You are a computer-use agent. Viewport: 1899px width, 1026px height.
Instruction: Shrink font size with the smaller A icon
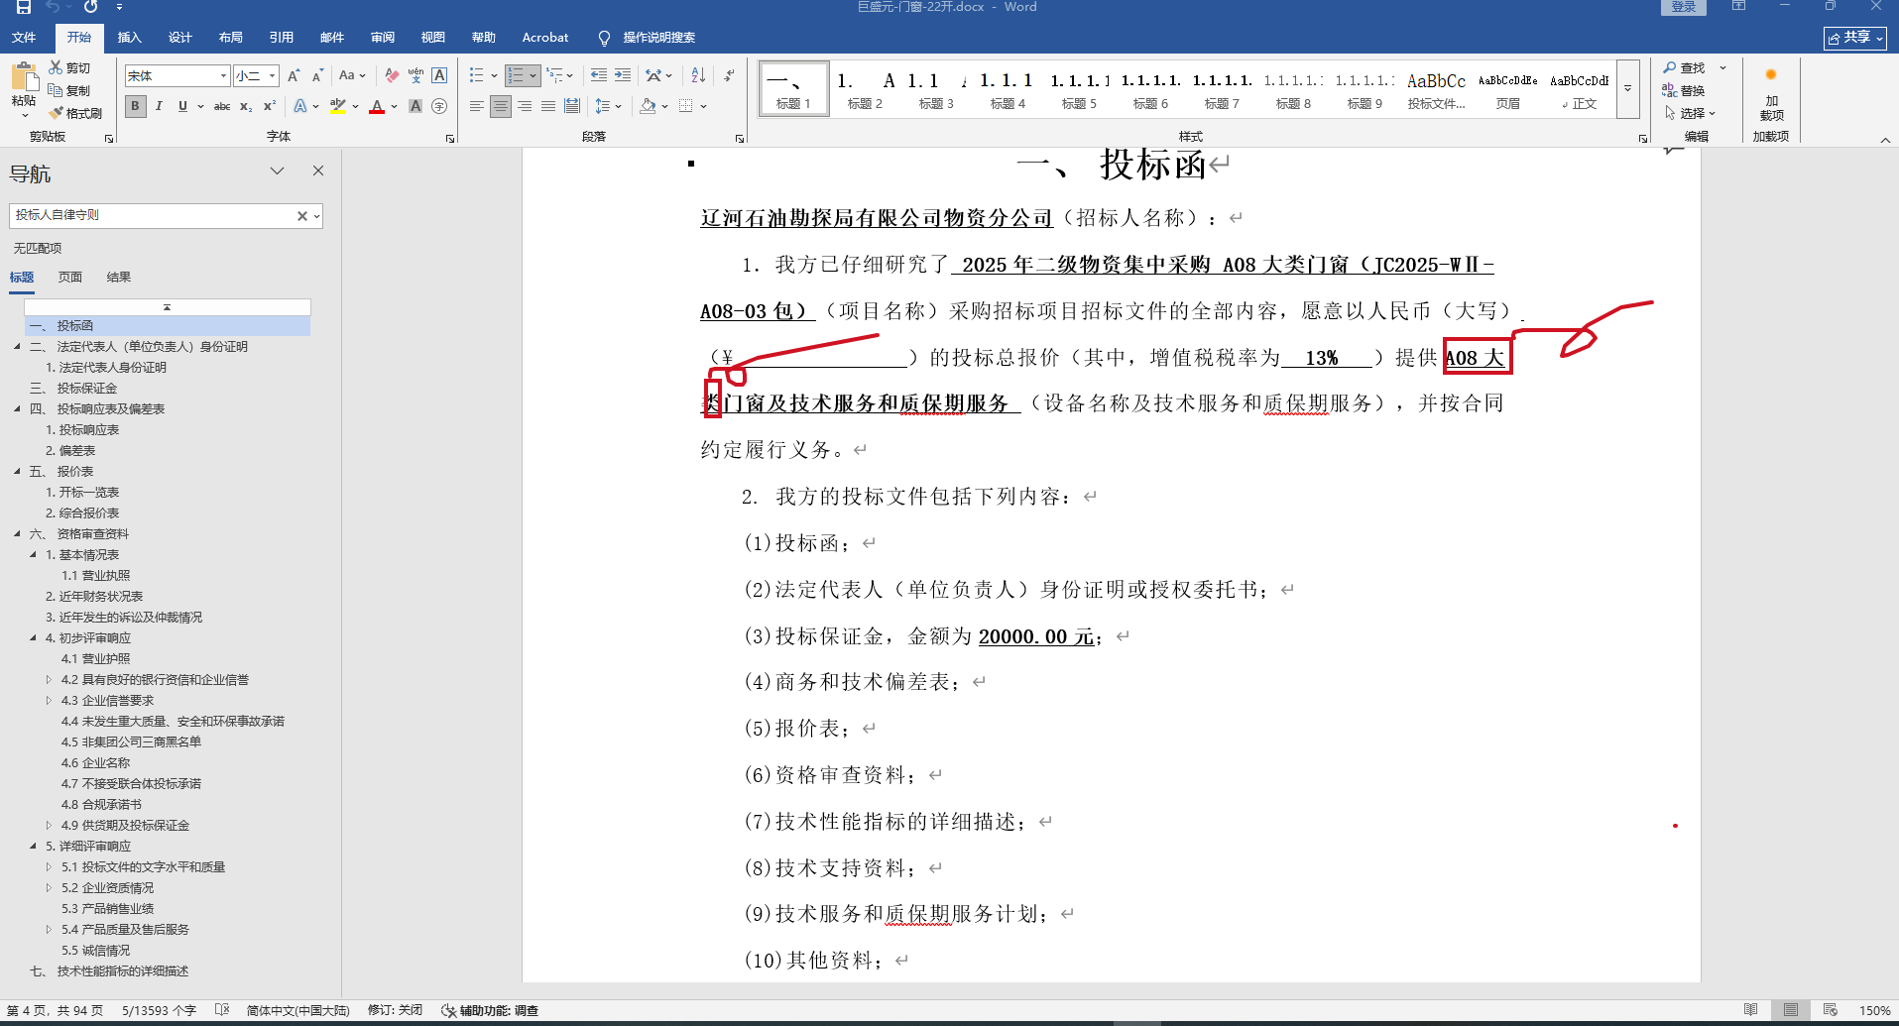pos(317,75)
